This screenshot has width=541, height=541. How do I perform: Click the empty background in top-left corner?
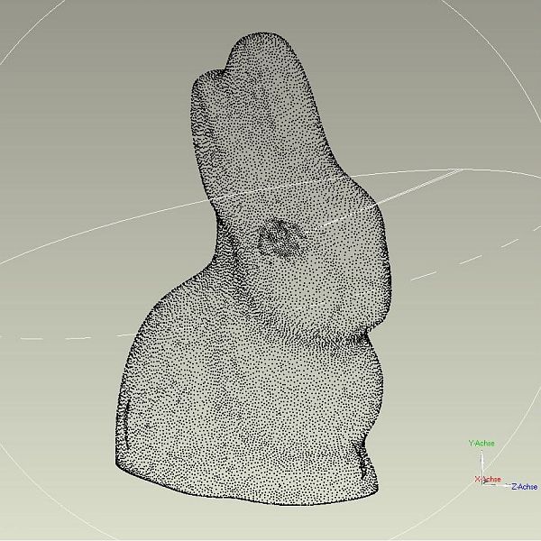pyautogui.click(x=36, y=36)
